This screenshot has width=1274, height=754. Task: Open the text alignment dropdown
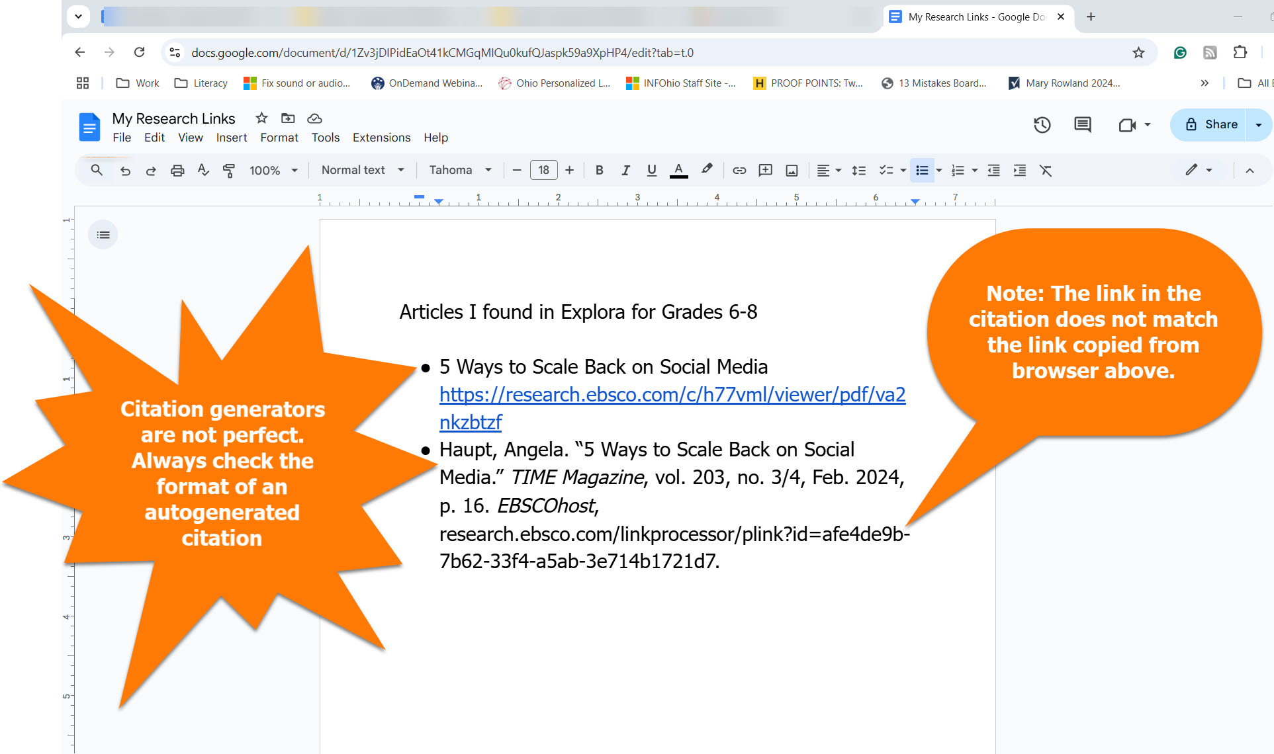pos(829,170)
